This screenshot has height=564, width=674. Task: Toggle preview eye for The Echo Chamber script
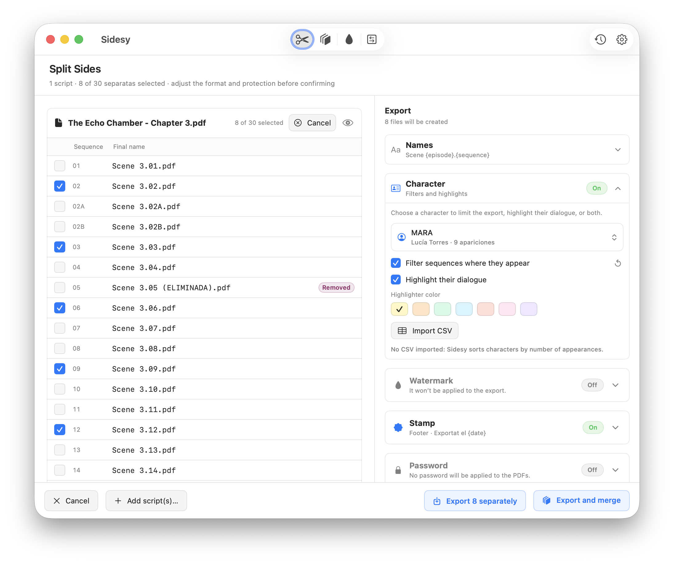point(347,123)
